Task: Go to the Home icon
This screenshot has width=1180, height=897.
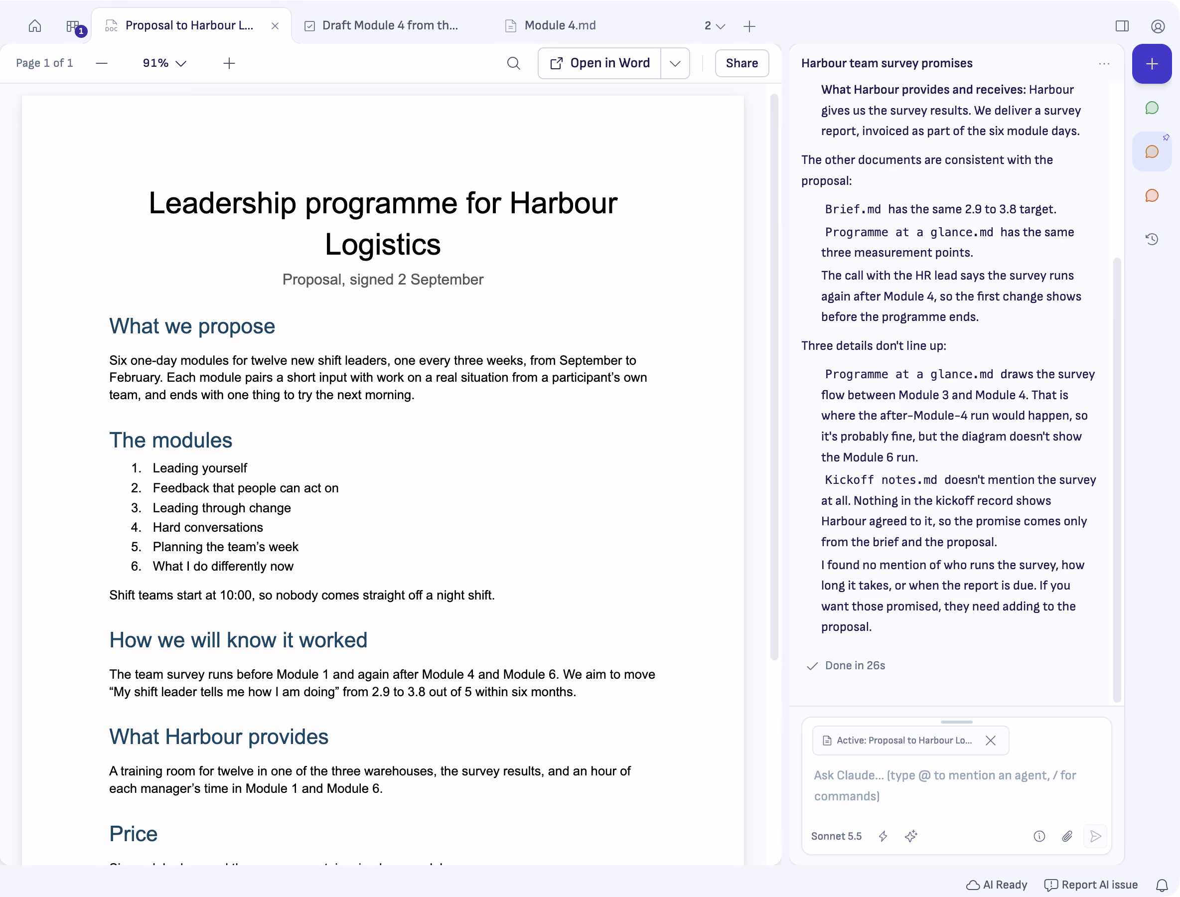Action: pos(35,25)
